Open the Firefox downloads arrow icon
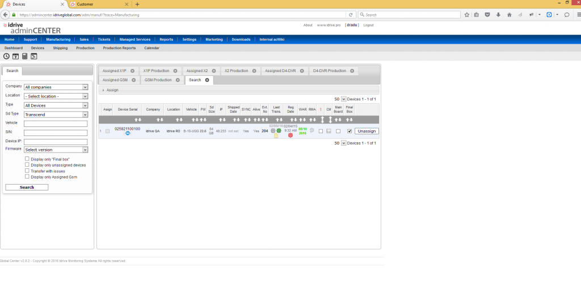 pyautogui.click(x=498, y=14)
